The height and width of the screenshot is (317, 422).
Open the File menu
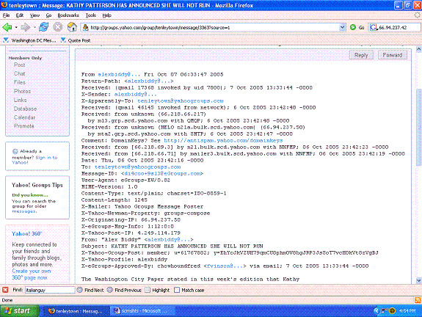6,15
